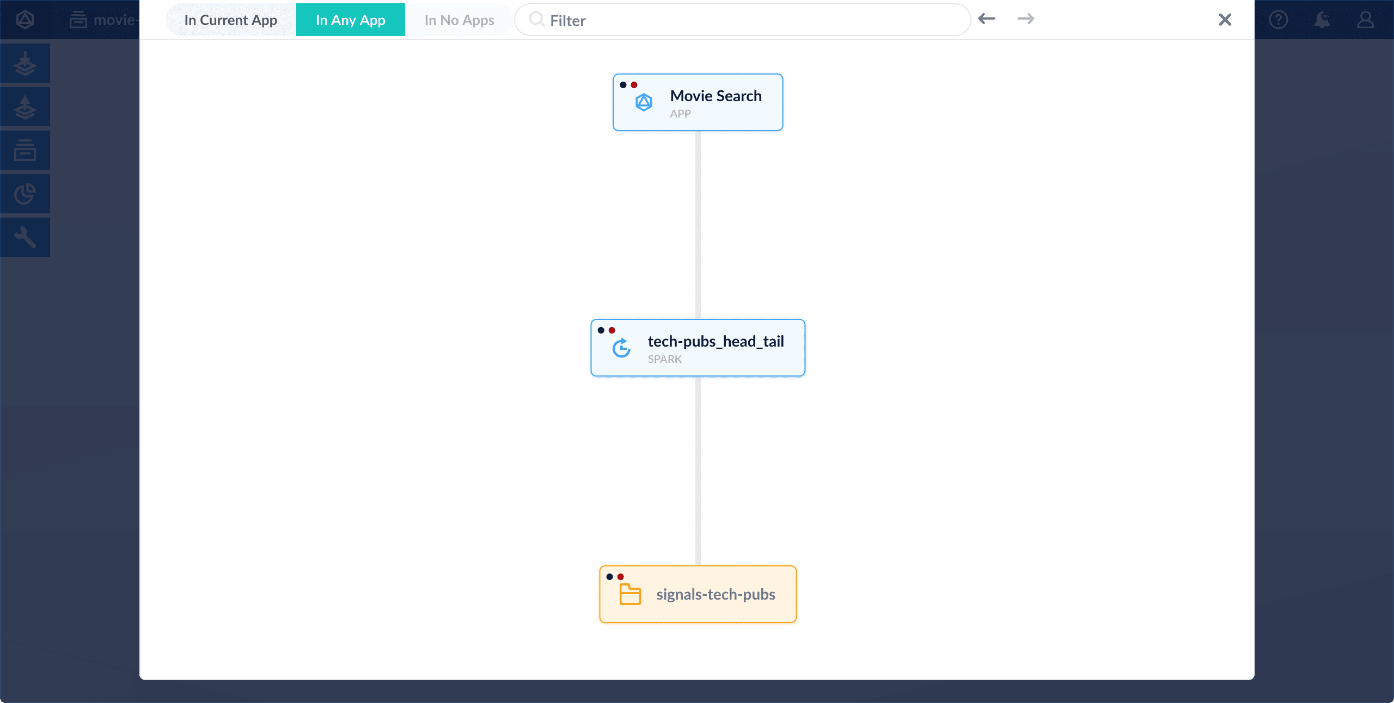1394x703 pixels.
Task: Toggle the red status dot on Movie Search node
Action: (632, 84)
